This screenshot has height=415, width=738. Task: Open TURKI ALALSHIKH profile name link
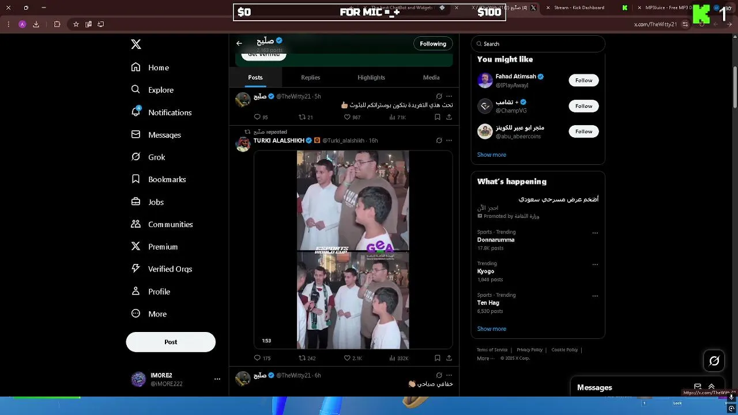coord(278,141)
